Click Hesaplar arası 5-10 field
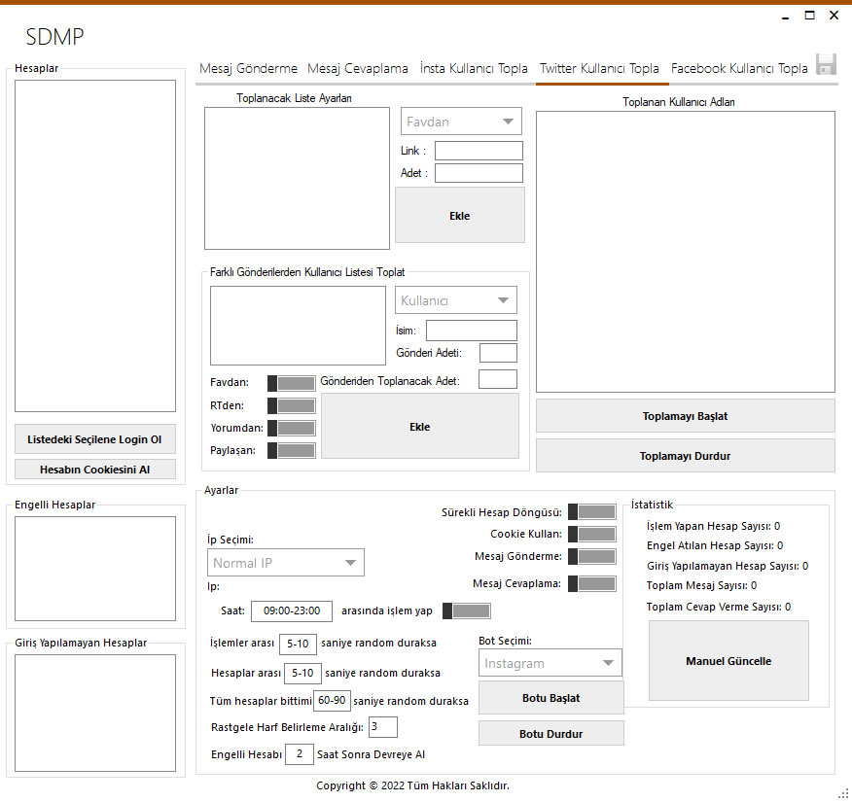Viewport: 852px width, 802px height. [x=302, y=674]
